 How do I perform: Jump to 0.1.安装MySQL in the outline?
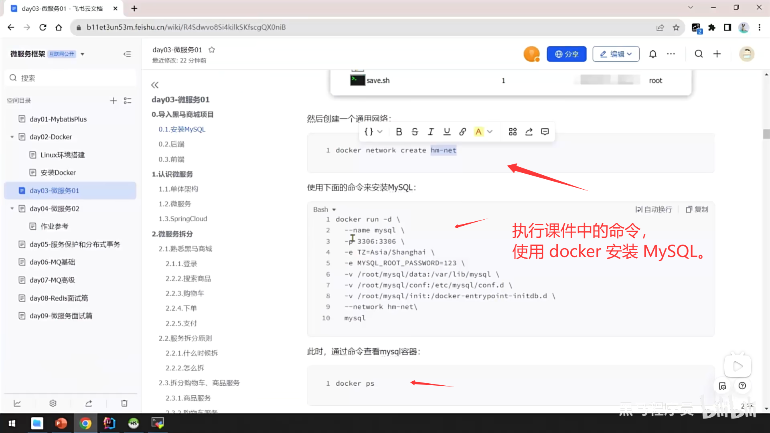pos(182,129)
